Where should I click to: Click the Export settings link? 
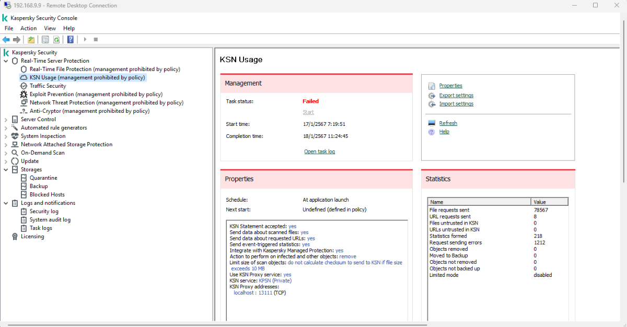click(x=456, y=96)
